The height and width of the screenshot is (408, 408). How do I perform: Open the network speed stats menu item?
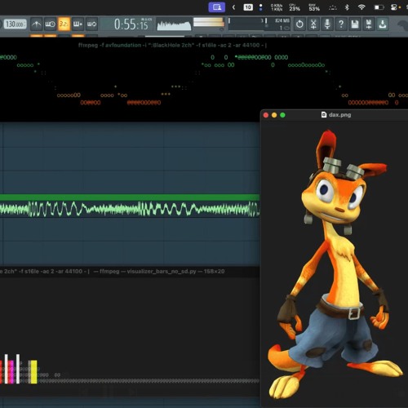[x=277, y=7]
